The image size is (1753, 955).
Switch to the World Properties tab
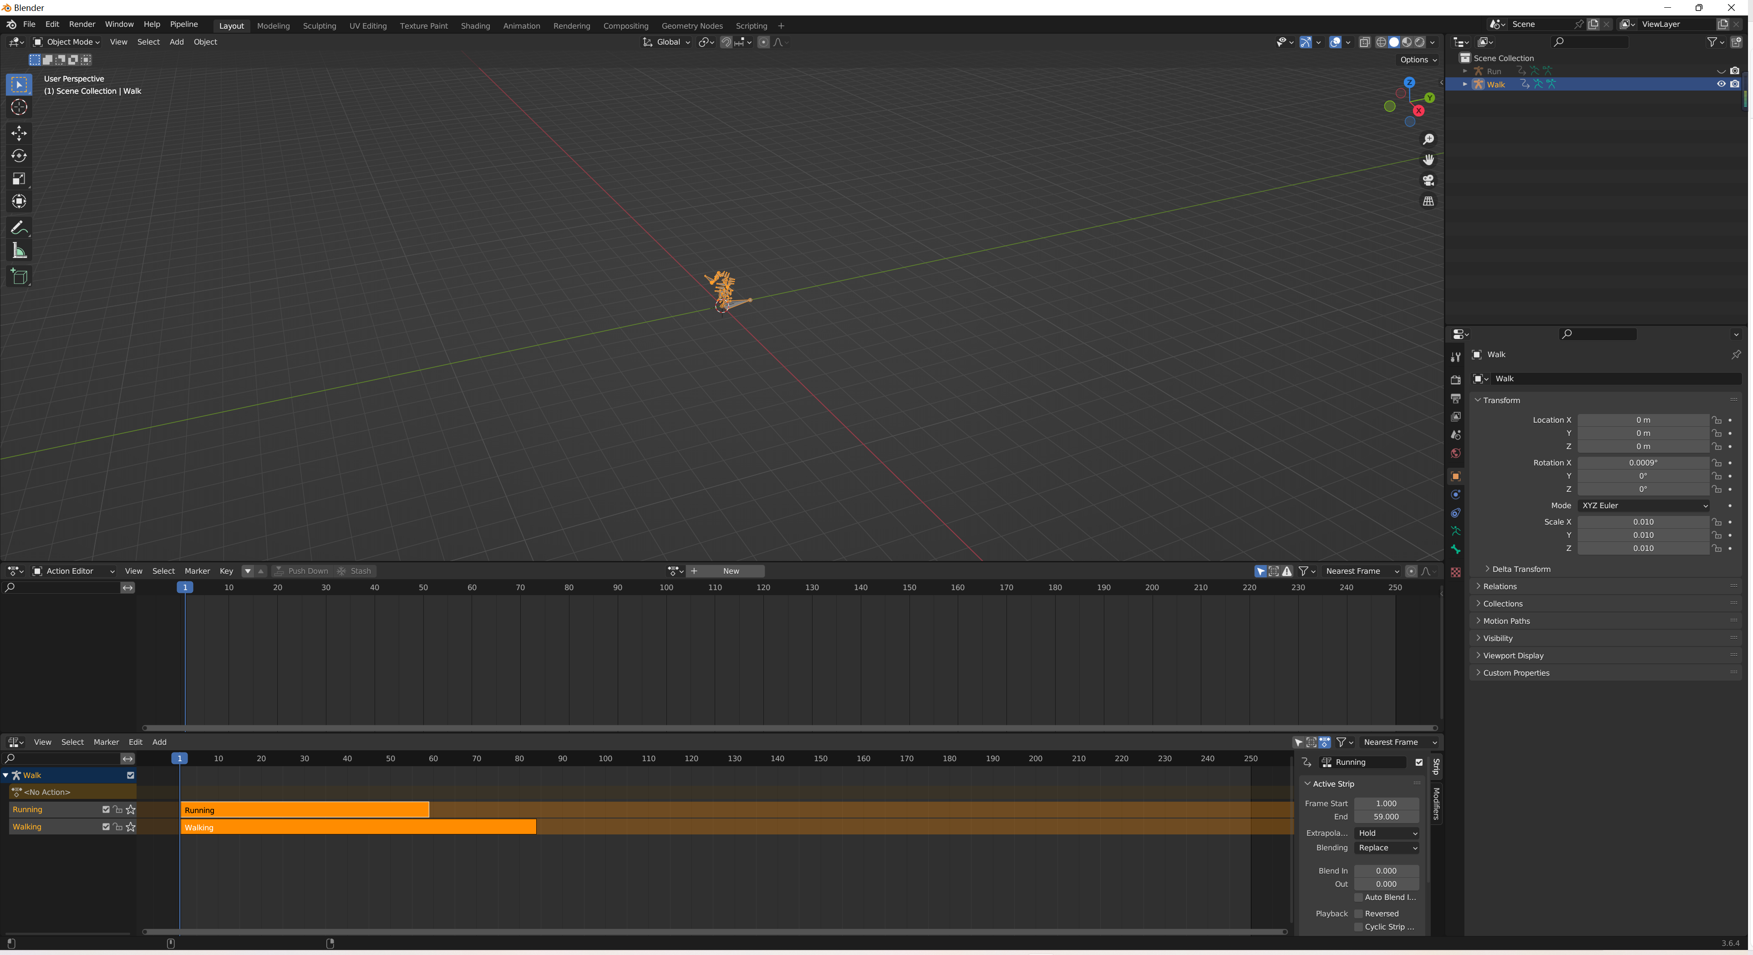pos(1456,453)
